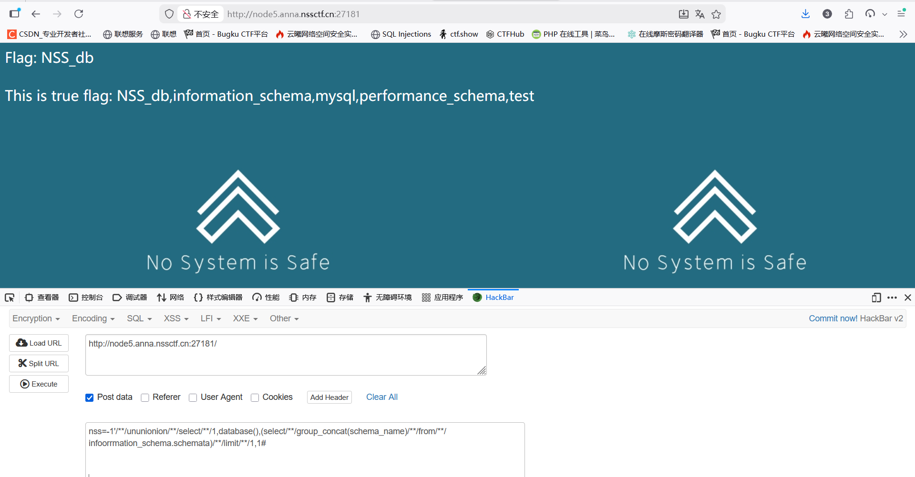Show more bookmarks chevron
This screenshot has width=915, height=477.
click(x=903, y=34)
